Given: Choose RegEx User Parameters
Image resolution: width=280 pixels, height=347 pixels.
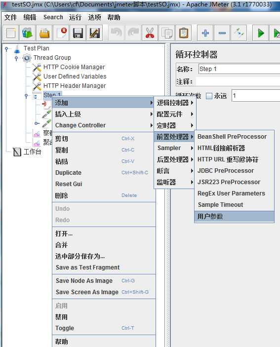Looking at the screenshot, I should 235,193.
